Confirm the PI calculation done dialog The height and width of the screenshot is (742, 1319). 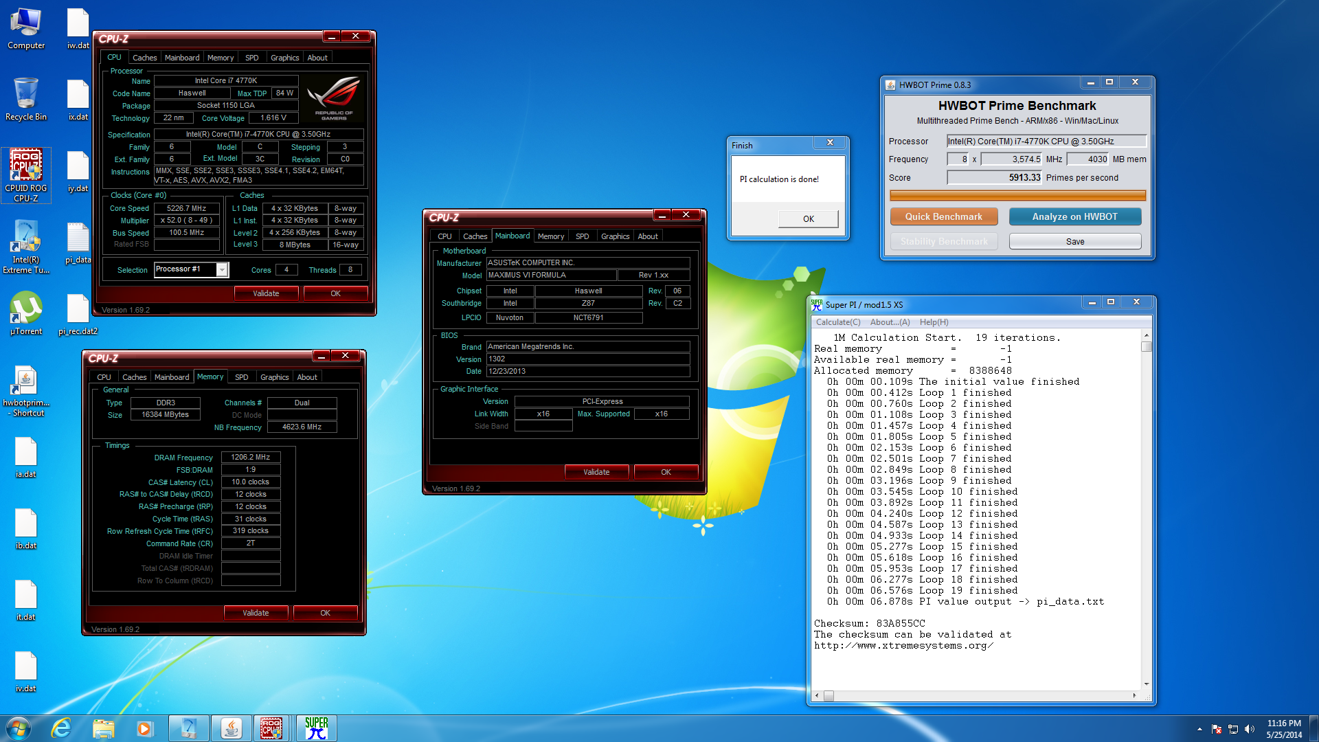click(x=808, y=219)
